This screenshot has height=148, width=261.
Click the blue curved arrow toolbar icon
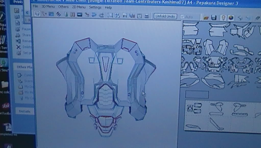pyautogui.click(x=94, y=15)
